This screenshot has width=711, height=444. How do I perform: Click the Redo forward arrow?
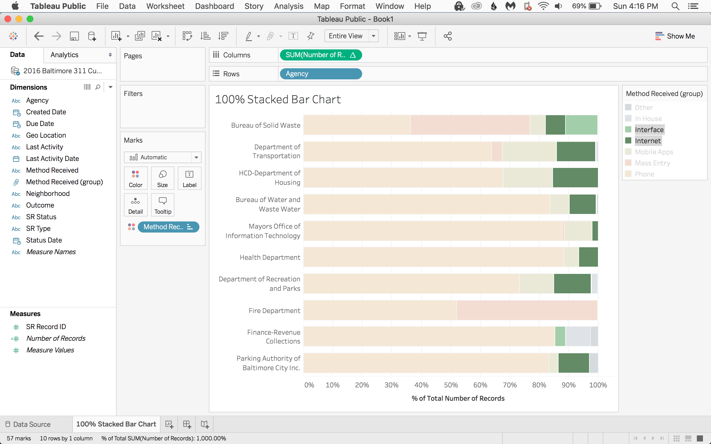[x=56, y=36]
